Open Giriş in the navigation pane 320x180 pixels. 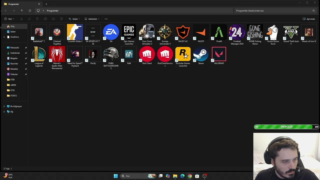coord(14,26)
